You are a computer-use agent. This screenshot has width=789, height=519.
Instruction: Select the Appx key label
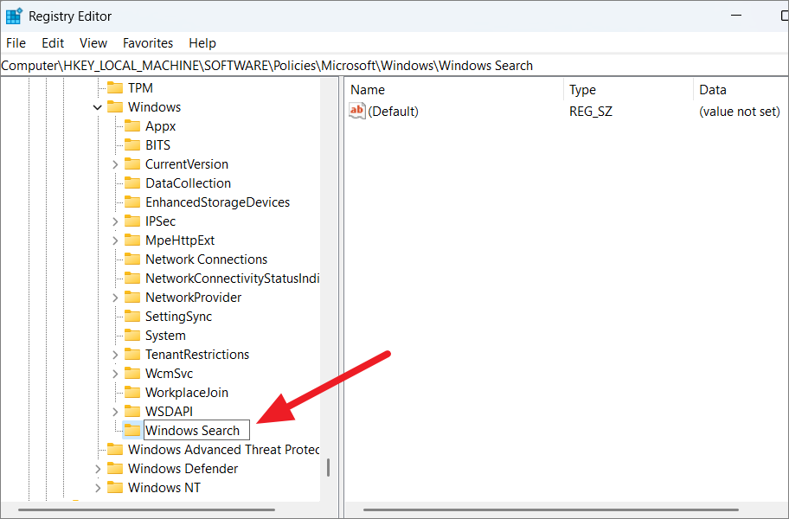pyautogui.click(x=161, y=126)
